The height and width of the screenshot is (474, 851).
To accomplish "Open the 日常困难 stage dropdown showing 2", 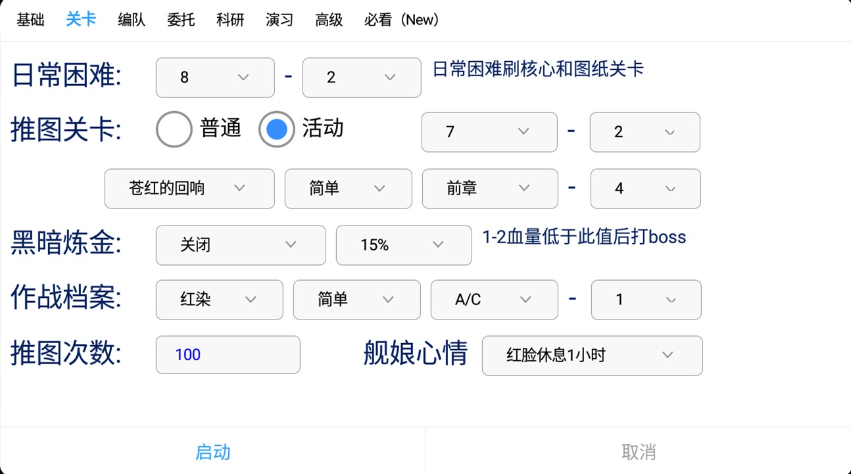I will coord(361,78).
